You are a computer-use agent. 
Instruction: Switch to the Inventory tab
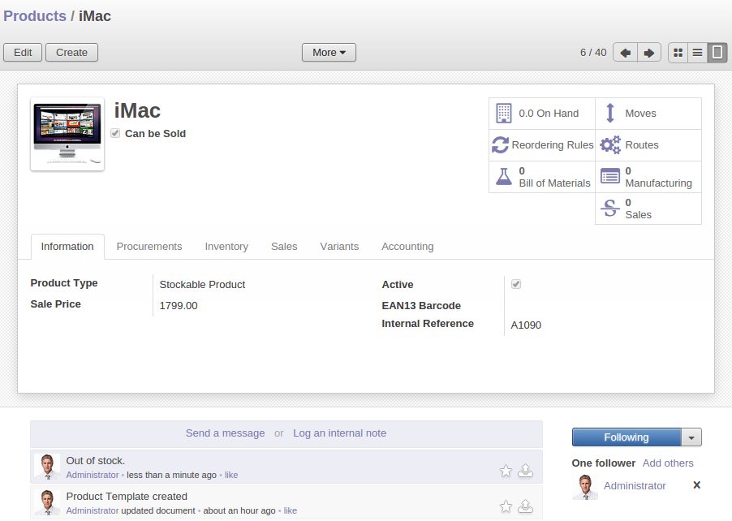pos(226,247)
